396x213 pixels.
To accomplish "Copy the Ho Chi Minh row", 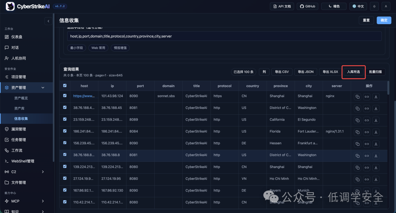I will pyautogui.click(x=357, y=179).
